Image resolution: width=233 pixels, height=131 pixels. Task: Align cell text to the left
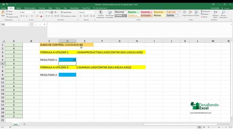(47, 16)
